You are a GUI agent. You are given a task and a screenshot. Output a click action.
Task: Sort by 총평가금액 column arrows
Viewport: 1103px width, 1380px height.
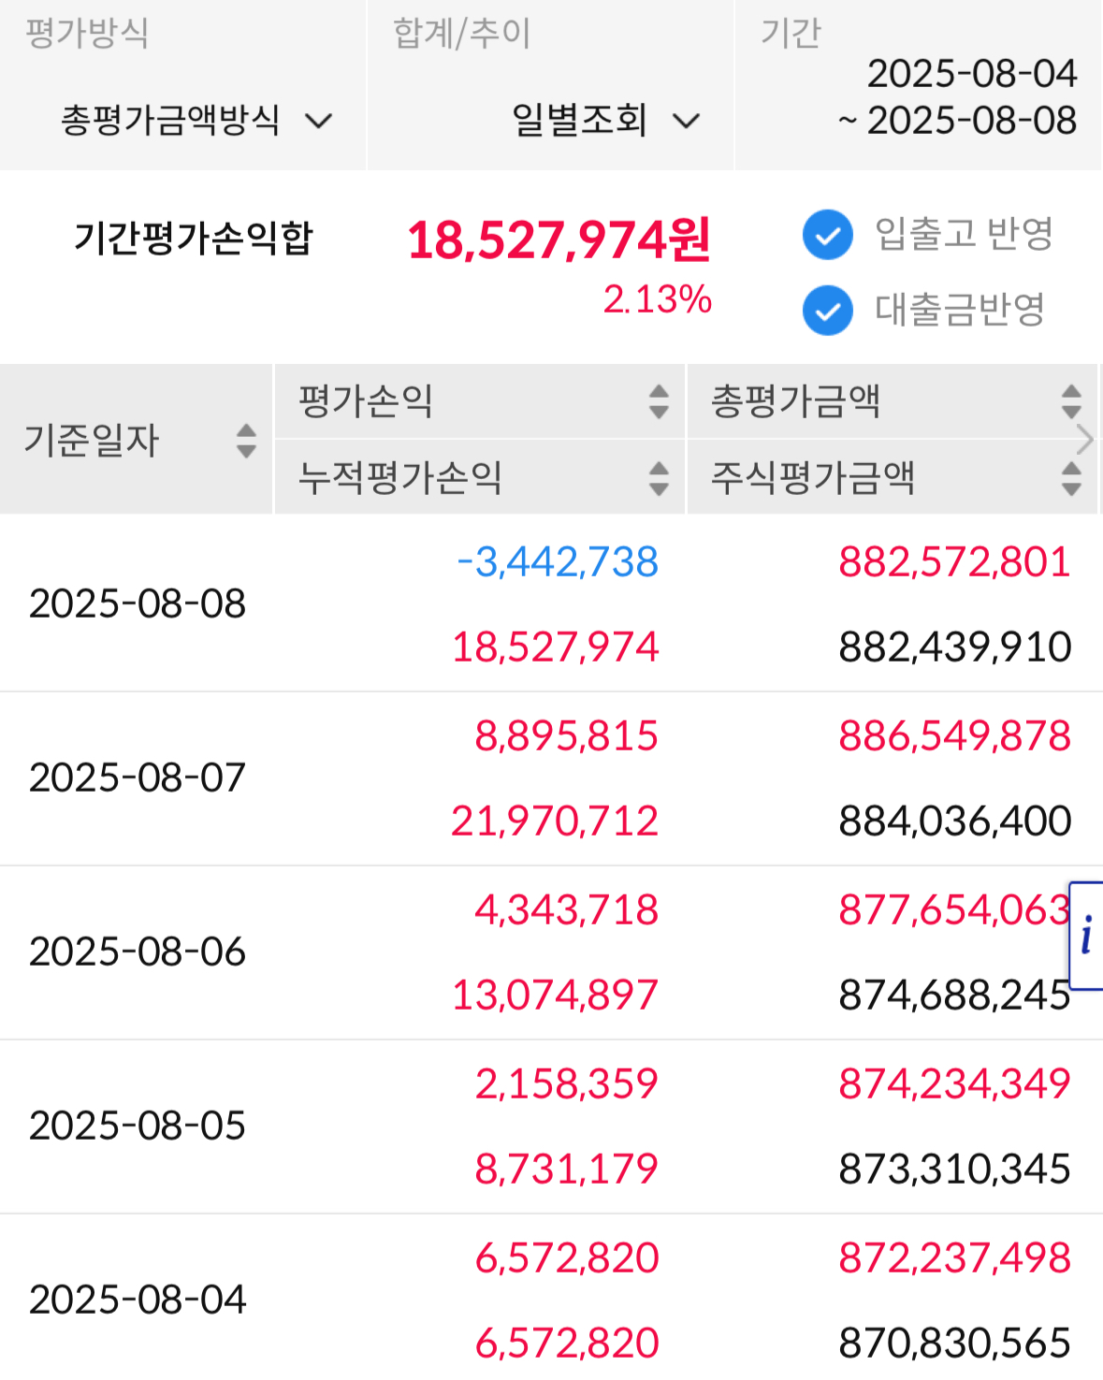[1071, 401]
